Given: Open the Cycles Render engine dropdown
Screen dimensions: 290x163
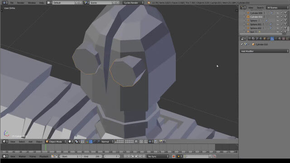Looking at the screenshot, I should click(x=133, y=3).
